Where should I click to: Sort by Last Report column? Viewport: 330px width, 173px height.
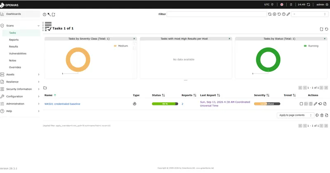pos(210,95)
